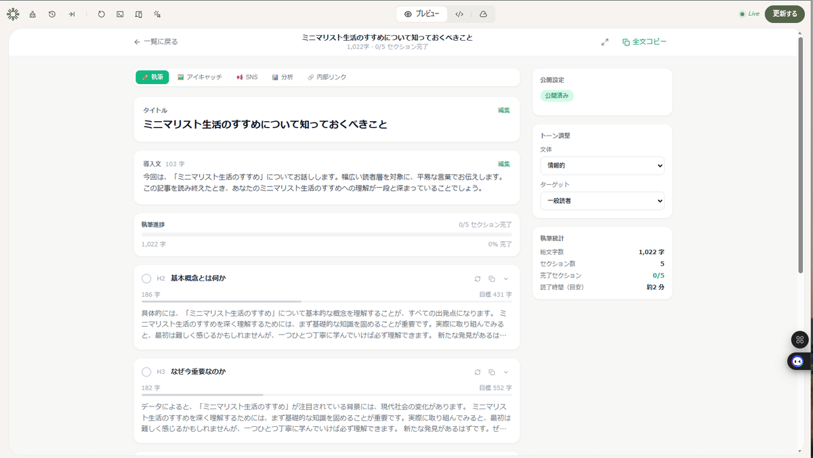Image resolution: width=813 pixels, height=458 pixels.
Task: Open the preview history icon in the toolbar
Action: [x=52, y=14]
